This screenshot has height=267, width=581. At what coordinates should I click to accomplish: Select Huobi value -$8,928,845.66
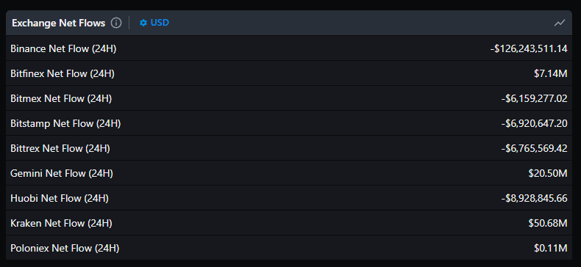535,198
